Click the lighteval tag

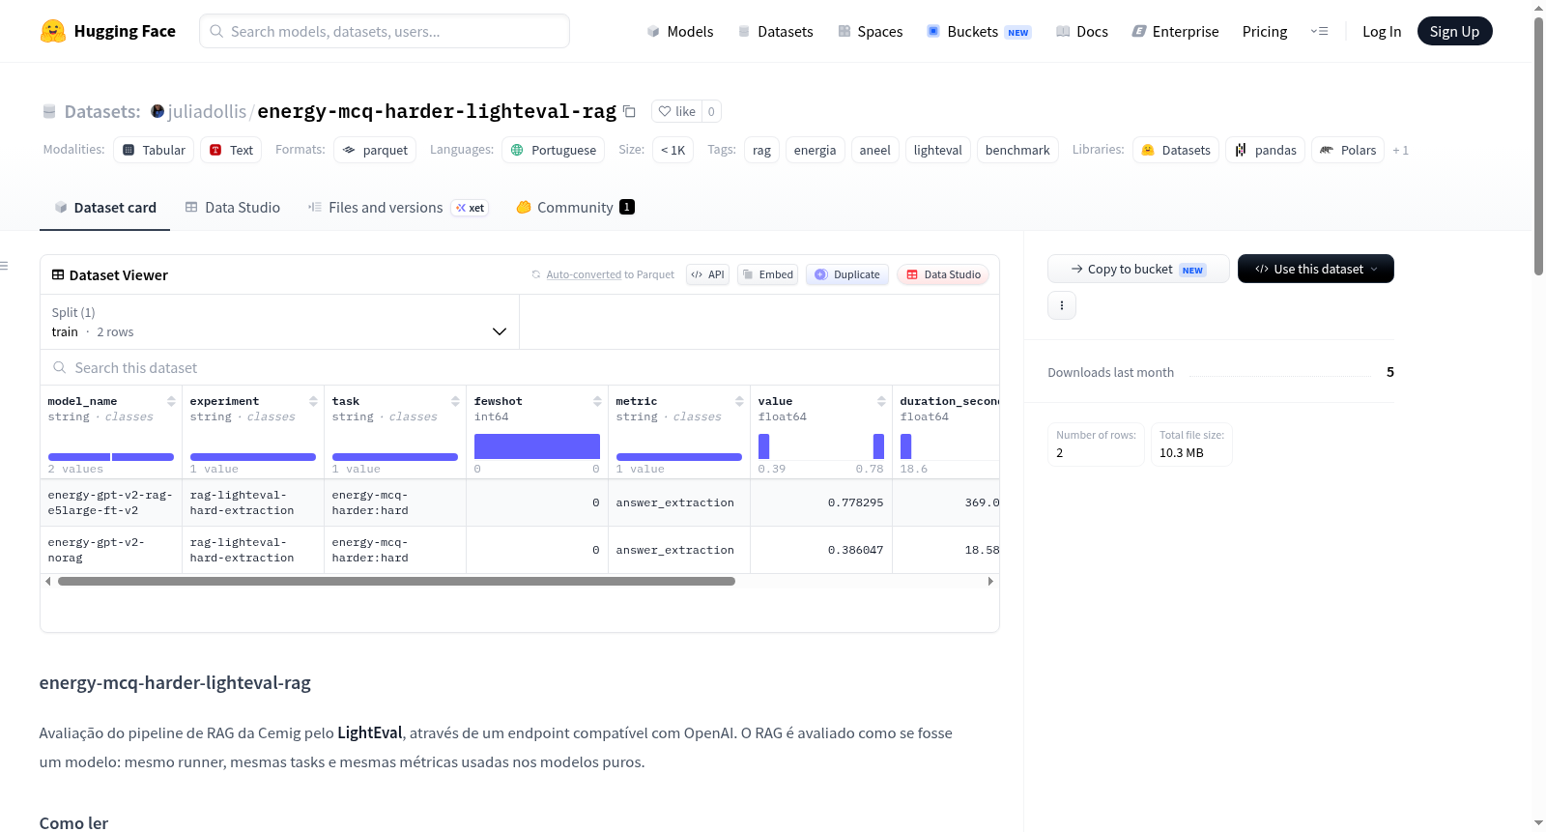(x=938, y=150)
